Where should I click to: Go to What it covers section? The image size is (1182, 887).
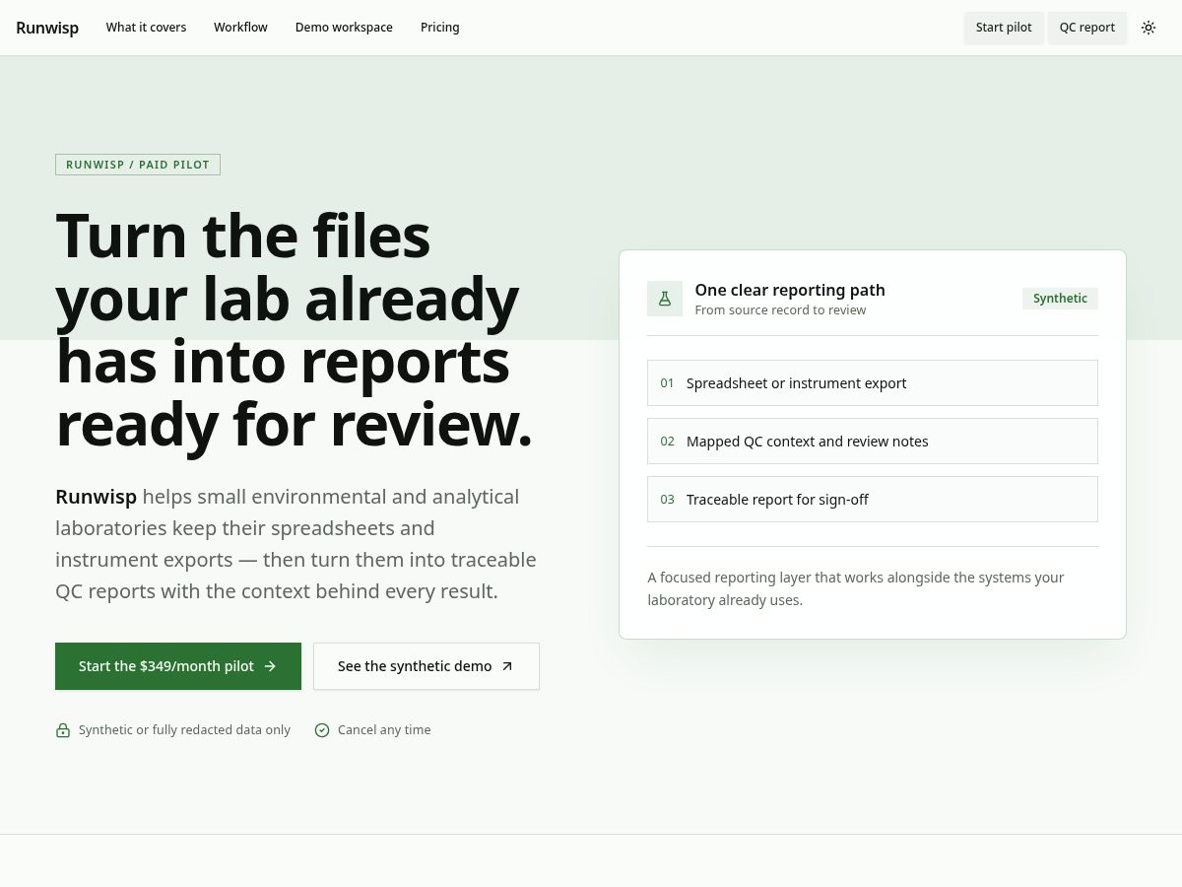pos(146,28)
